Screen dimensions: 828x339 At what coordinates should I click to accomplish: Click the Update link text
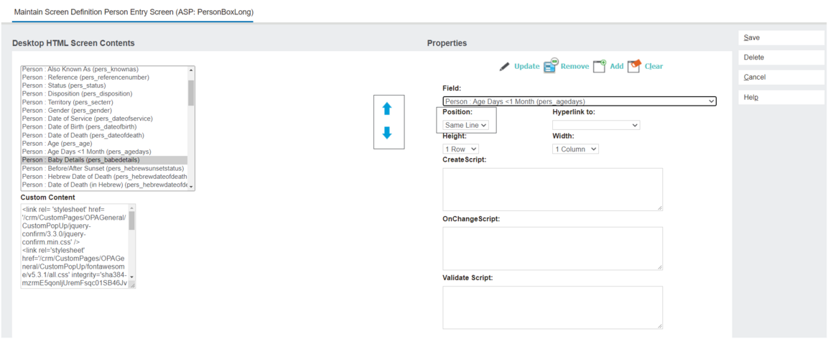527,67
